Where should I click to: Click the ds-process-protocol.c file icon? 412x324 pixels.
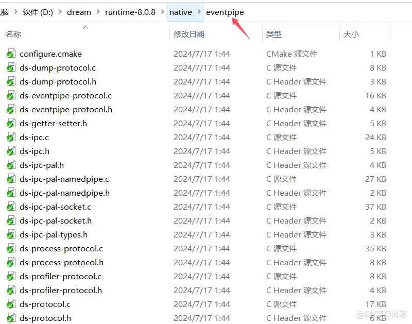[11, 249]
